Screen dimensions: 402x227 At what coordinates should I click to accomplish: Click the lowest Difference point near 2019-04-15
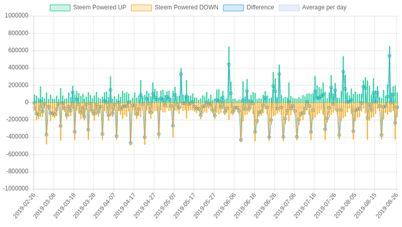pos(131,143)
